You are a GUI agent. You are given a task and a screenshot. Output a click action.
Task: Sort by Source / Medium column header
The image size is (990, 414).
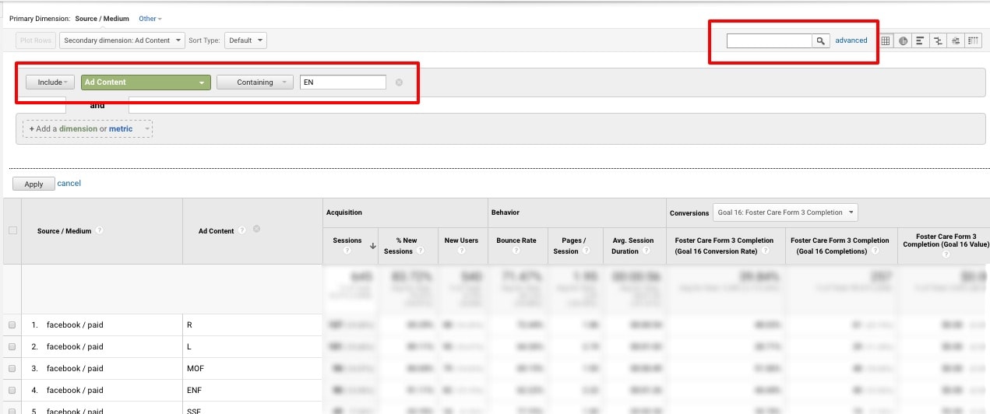point(64,231)
